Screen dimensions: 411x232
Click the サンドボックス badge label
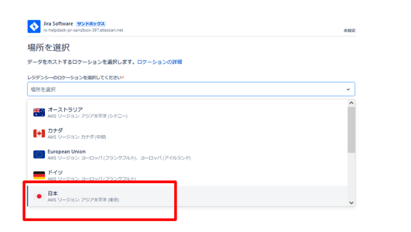[x=91, y=24]
